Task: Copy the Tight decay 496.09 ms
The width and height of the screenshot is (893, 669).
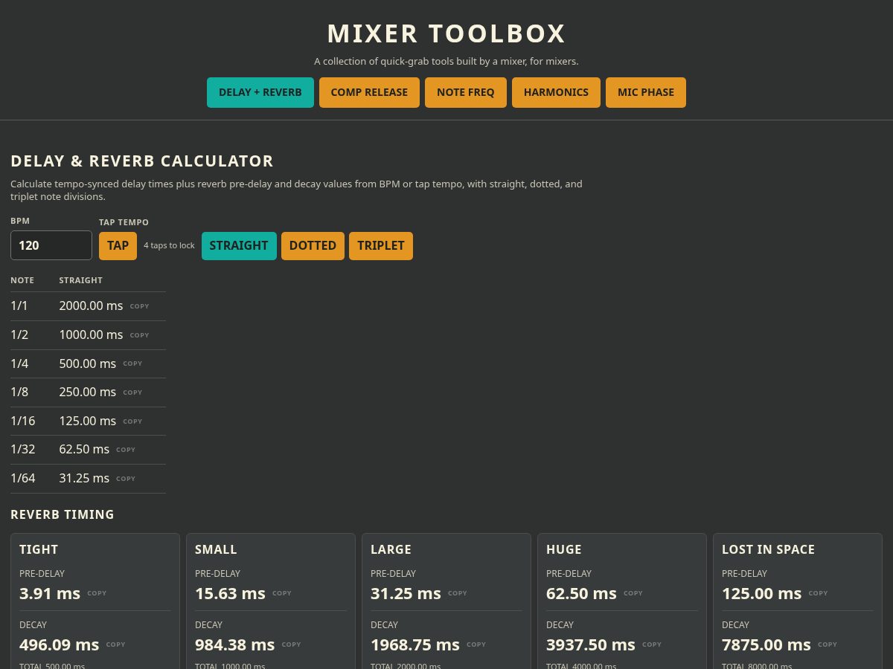Action: [x=116, y=644]
